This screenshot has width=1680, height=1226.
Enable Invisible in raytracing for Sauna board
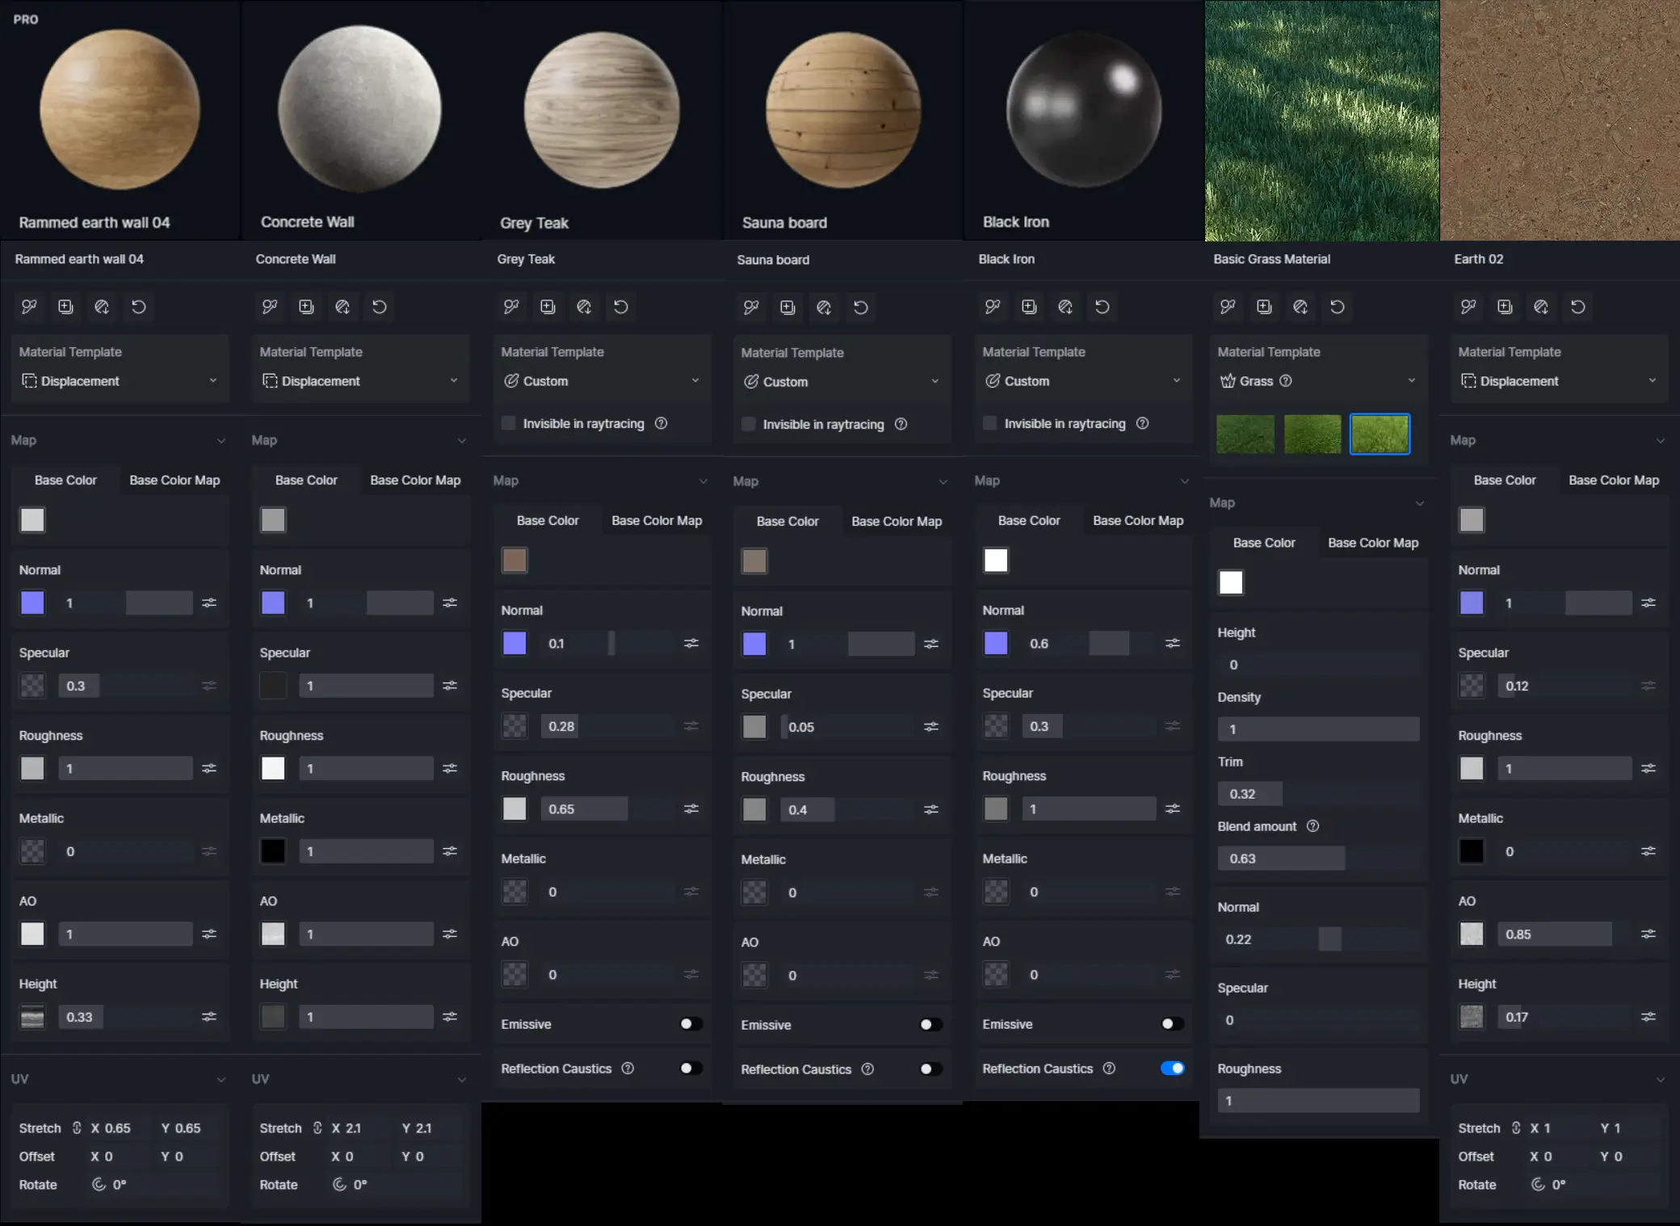[749, 424]
